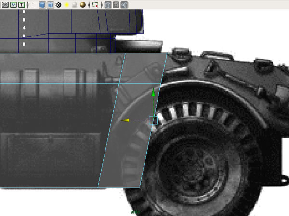Collapse toolbar group handle after T icon

28,5
